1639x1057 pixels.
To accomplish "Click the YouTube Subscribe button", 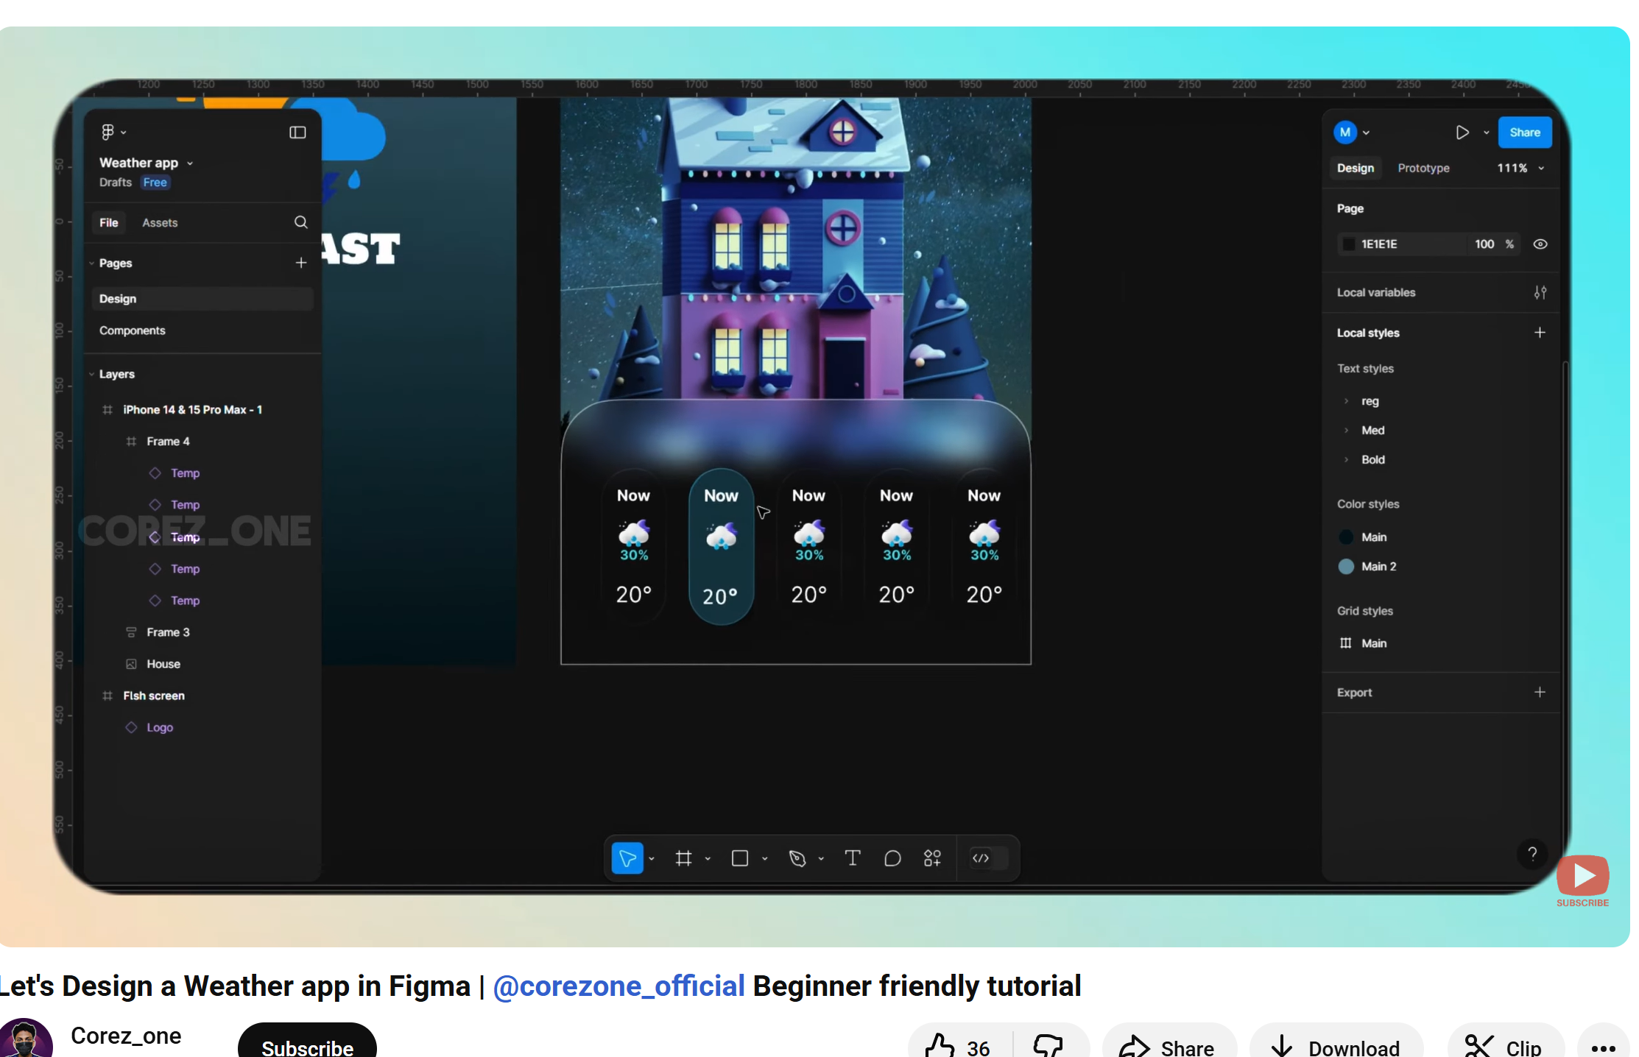I will coord(307,1047).
